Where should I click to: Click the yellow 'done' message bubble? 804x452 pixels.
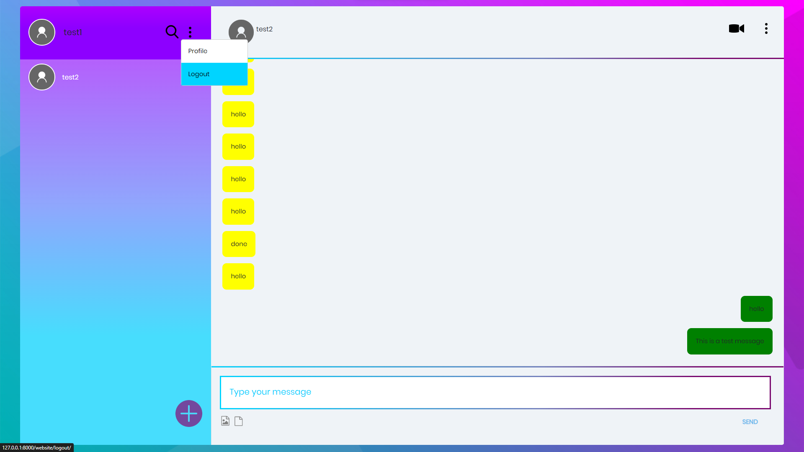click(239, 244)
